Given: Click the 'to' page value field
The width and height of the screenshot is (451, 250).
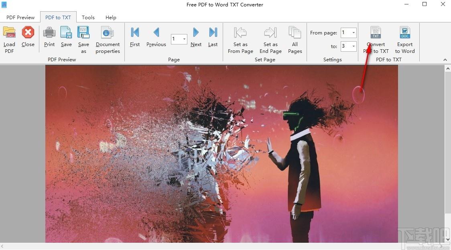Looking at the screenshot, I should pyautogui.click(x=346, y=46).
